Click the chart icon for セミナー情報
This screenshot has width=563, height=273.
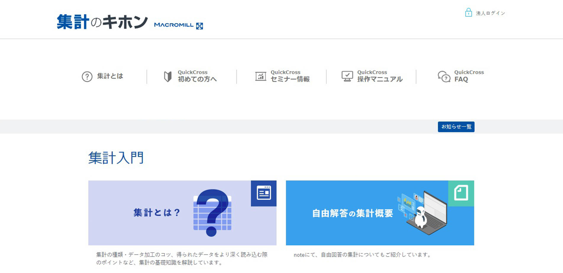[260, 76]
